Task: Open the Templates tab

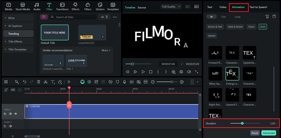Action: click(113, 7)
